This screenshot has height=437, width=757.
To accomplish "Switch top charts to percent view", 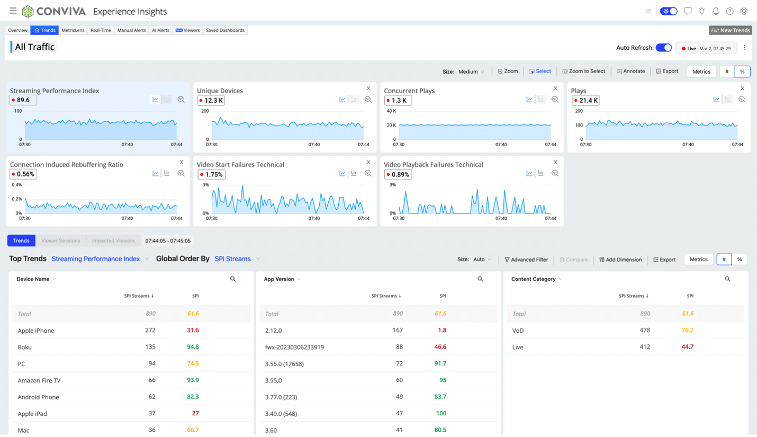I will [742, 72].
